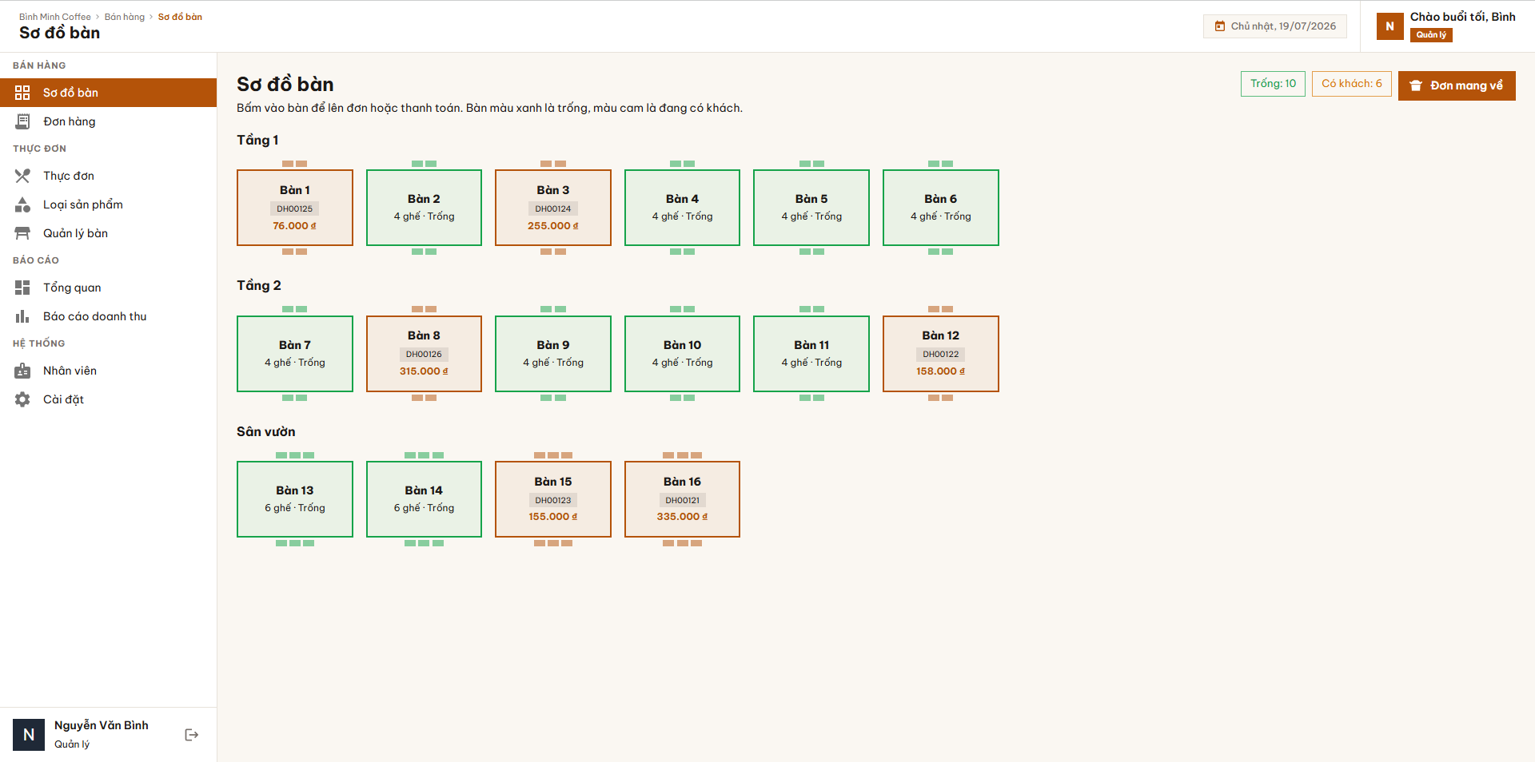Click the Nhân viên badge icon
1535x762 pixels.
[x=22, y=371]
